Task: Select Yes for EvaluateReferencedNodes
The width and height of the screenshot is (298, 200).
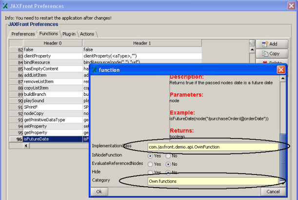Action: click(151, 164)
